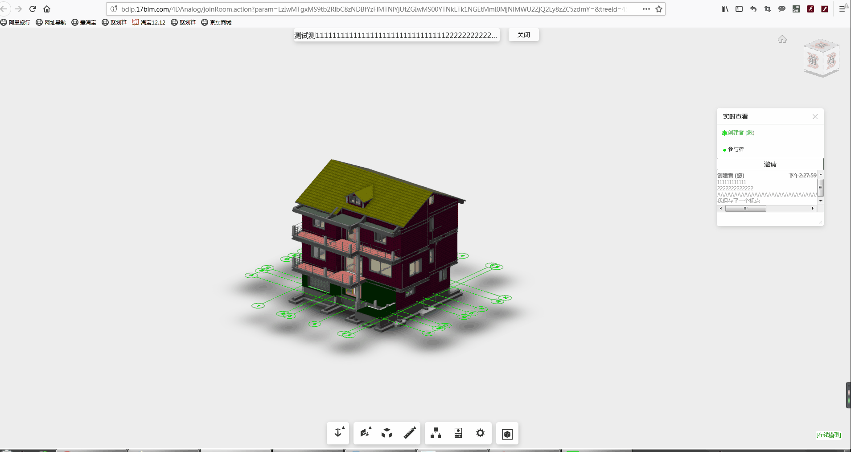Toggle the browser sidebar icon
The height and width of the screenshot is (452, 851).
click(739, 9)
